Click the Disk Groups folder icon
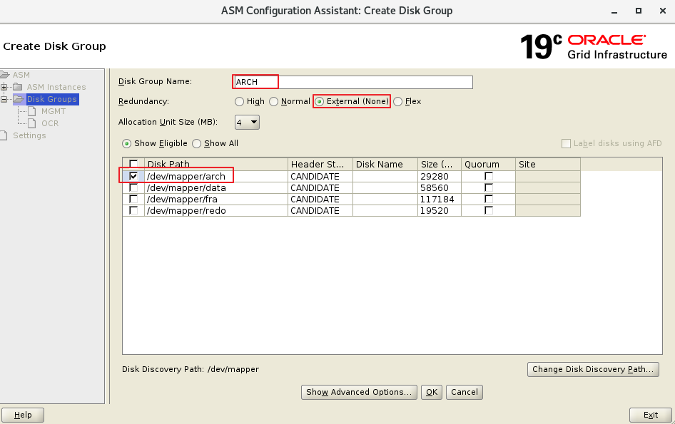The width and height of the screenshot is (675, 424). 18,99
